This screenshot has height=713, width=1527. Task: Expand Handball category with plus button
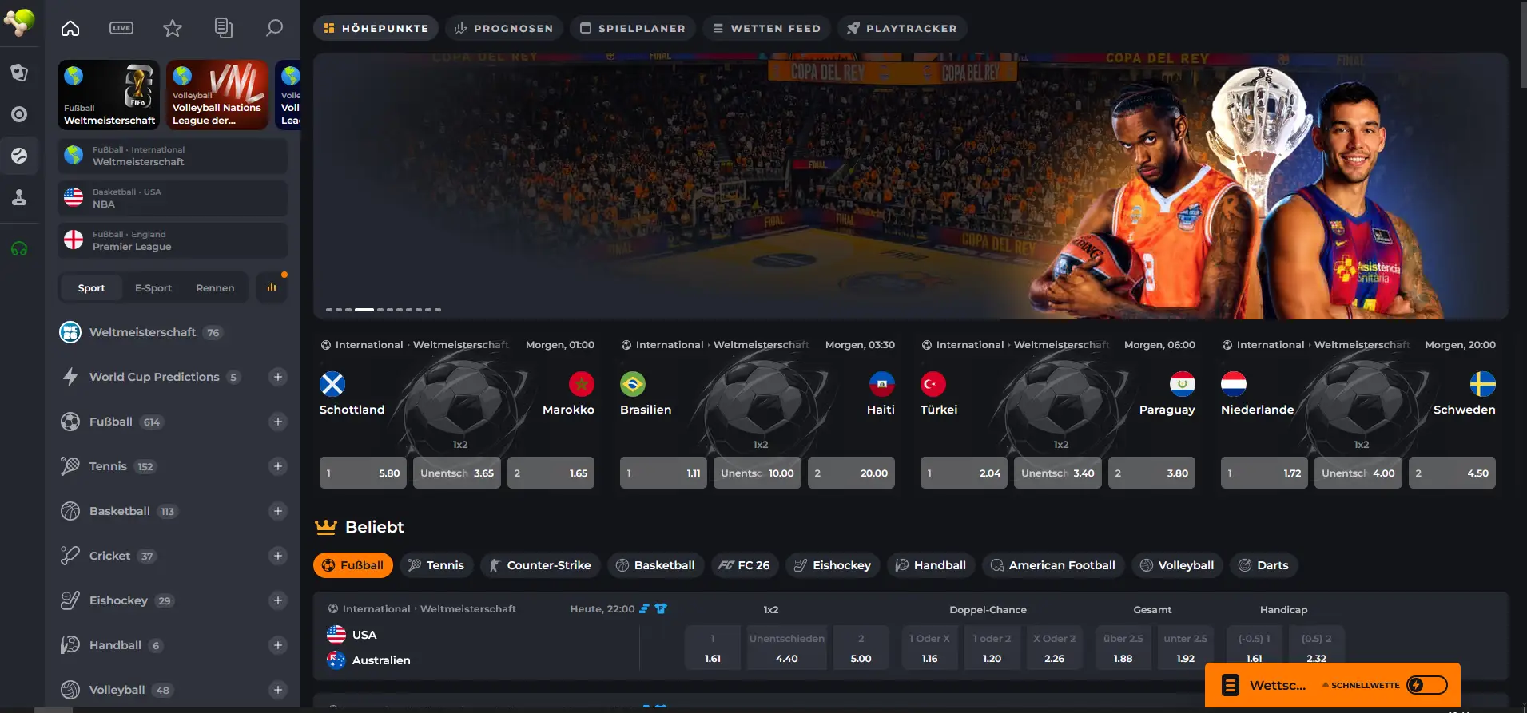pos(278,645)
